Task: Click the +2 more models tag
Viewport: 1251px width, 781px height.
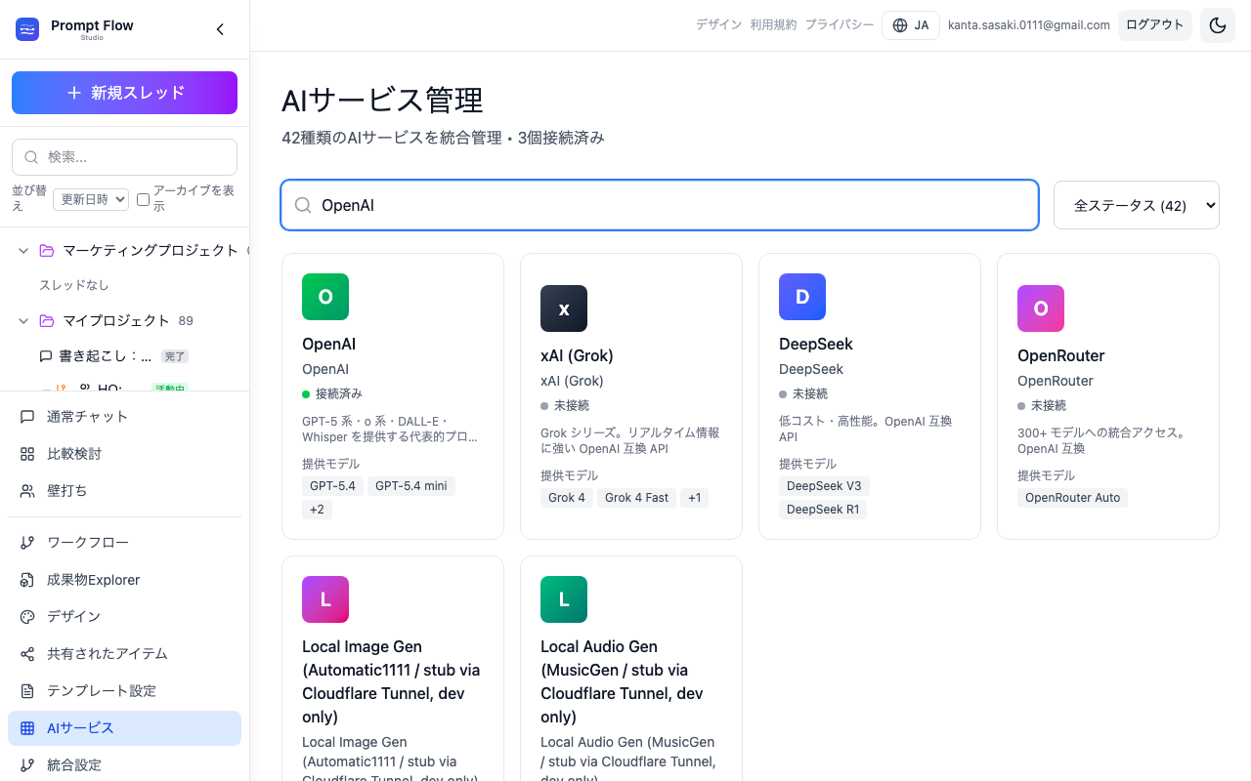Action: pos(317,509)
